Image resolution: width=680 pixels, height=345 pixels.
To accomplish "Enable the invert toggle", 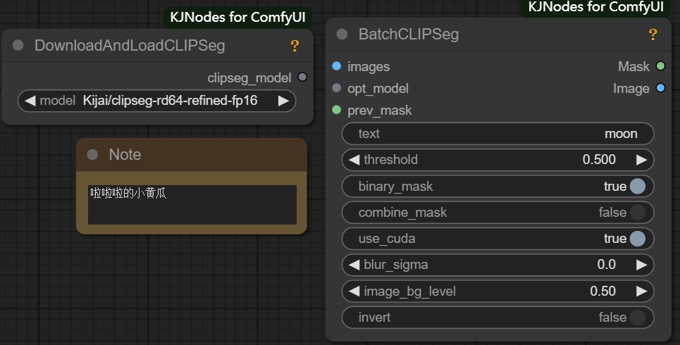I will click(x=637, y=318).
